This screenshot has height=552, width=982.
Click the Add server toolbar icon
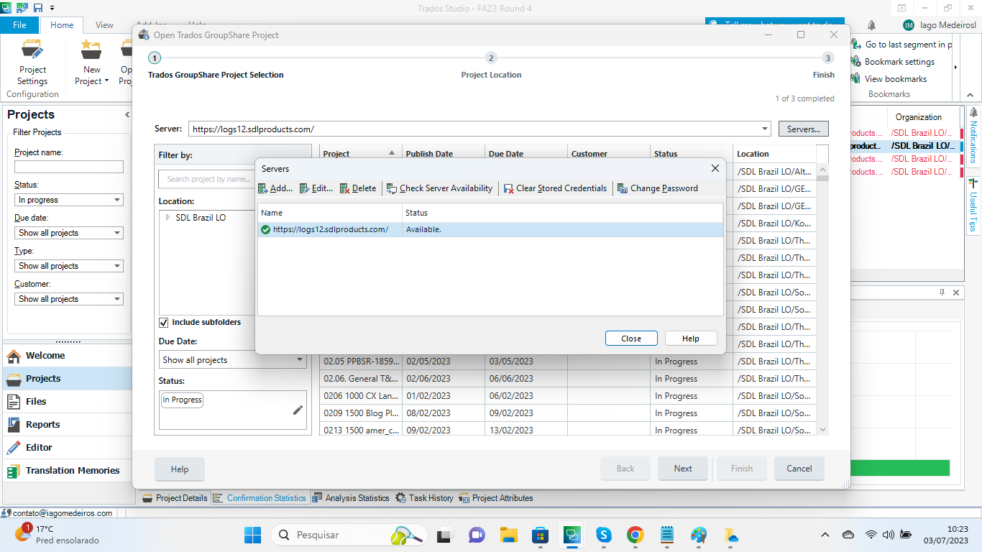264,188
